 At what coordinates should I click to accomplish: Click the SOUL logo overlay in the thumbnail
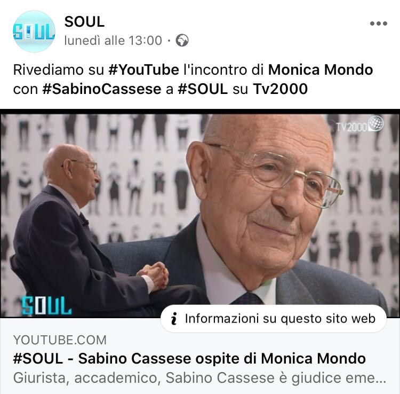46,305
